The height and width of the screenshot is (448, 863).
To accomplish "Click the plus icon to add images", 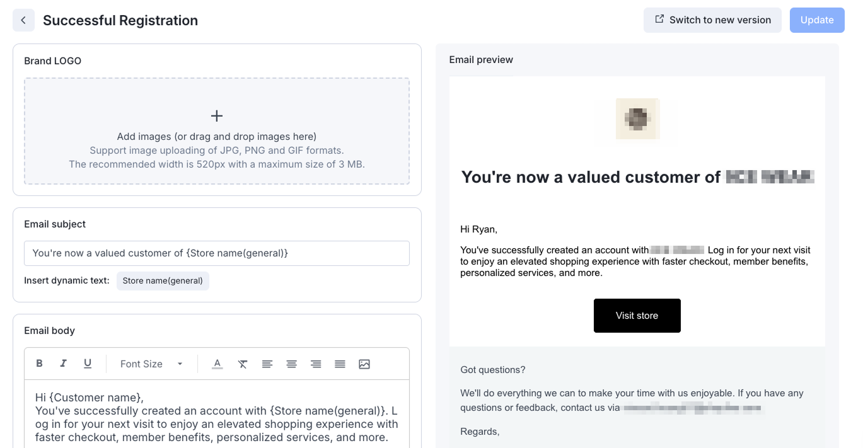I will coord(217,116).
